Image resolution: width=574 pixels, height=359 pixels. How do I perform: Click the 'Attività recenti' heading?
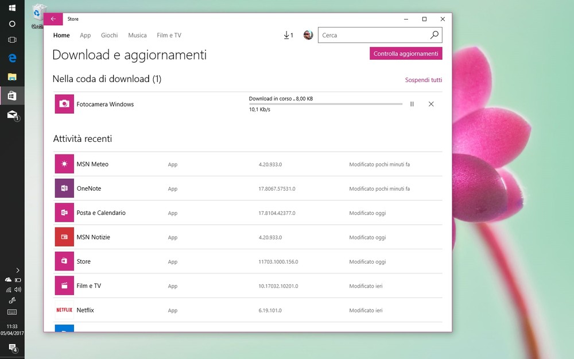82,138
